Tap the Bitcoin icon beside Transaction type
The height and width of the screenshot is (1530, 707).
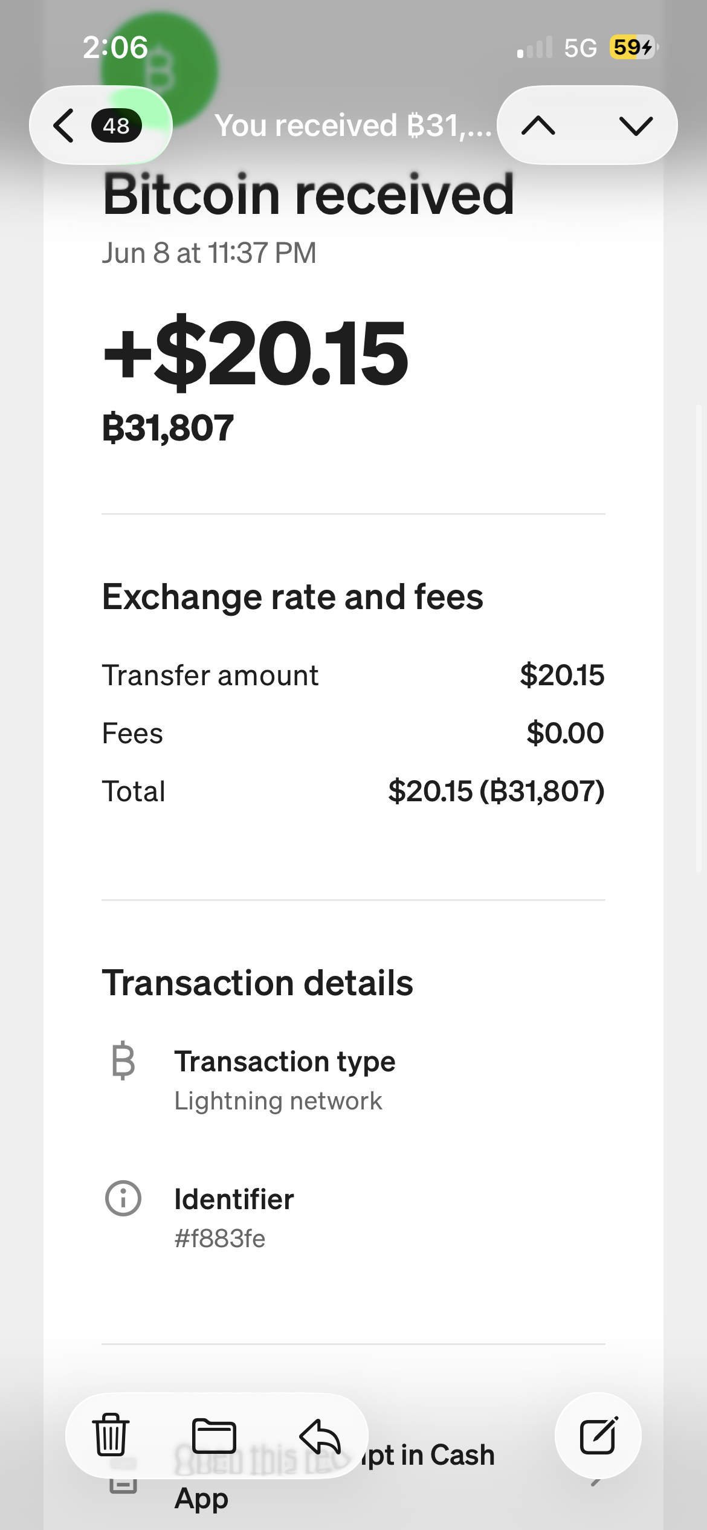[123, 1060]
